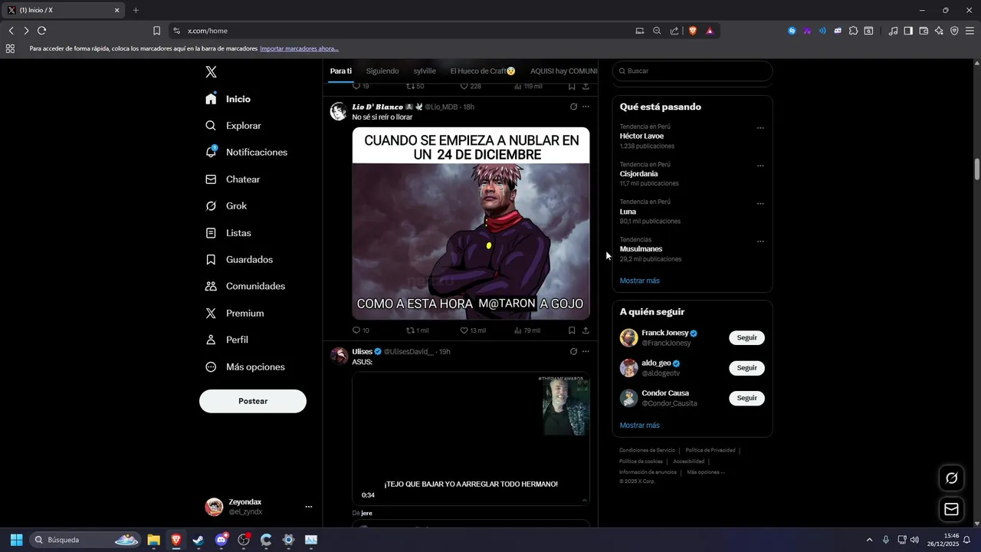Open a new browser tab
Viewport: 981px width, 552px height.
[136, 10]
